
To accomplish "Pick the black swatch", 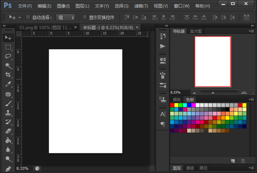I will coord(227,109).
